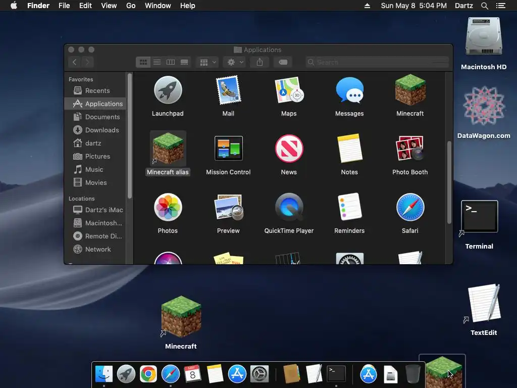The height and width of the screenshot is (388, 517).
Task: Click the Minecraft shortcut on the desktop
Action: click(181, 317)
